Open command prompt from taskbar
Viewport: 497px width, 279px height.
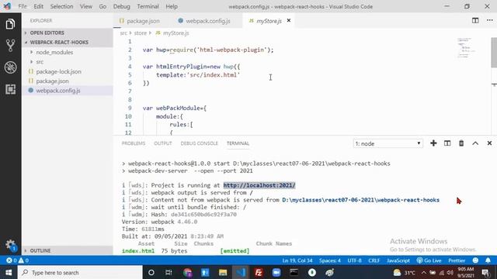point(294,272)
